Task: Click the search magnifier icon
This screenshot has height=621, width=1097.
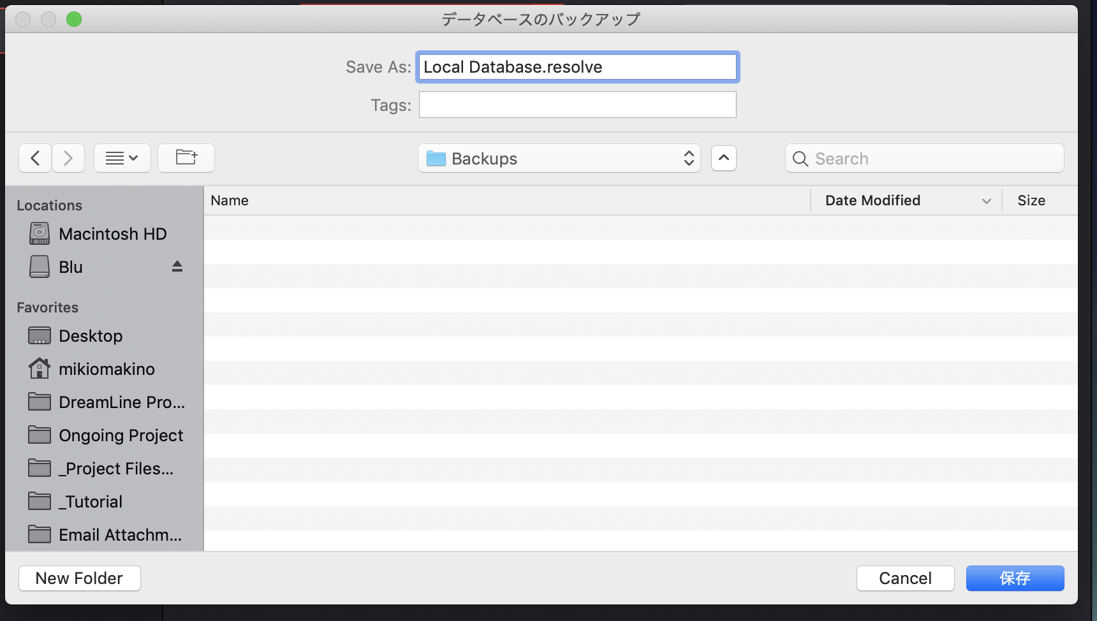Action: click(x=800, y=159)
